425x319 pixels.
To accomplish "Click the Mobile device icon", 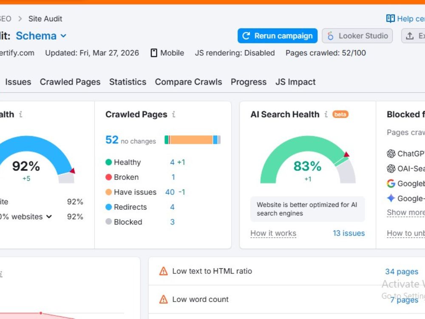I will pos(154,53).
